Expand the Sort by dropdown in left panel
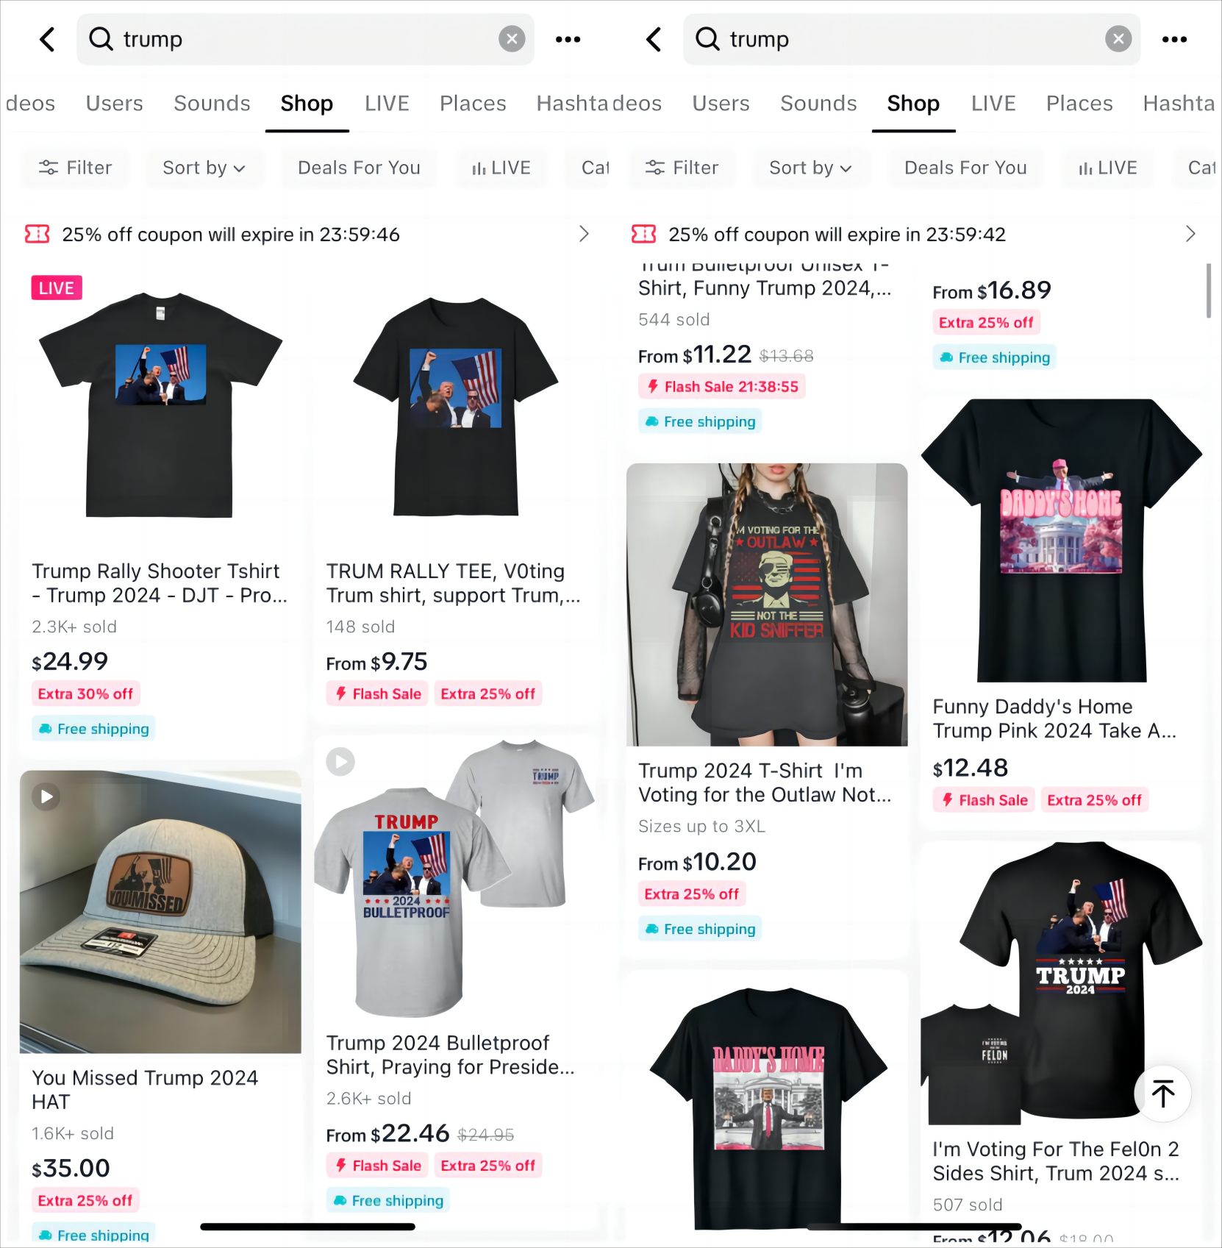Image resolution: width=1222 pixels, height=1248 pixels. pyautogui.click(x=204, y=168)
